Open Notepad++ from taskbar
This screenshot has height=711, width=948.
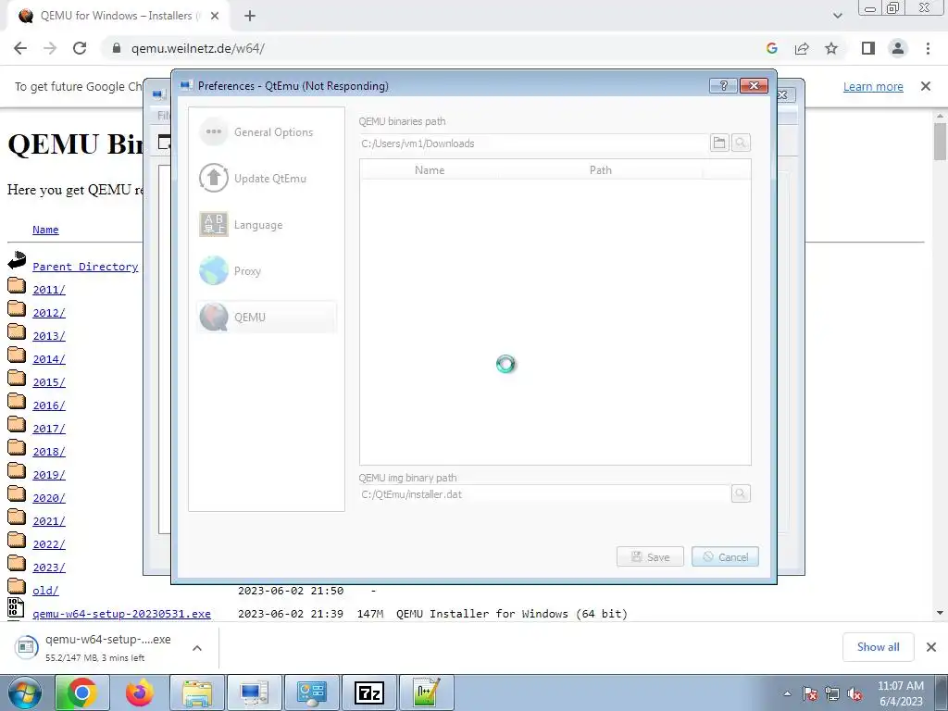click(x=426, y=692)
